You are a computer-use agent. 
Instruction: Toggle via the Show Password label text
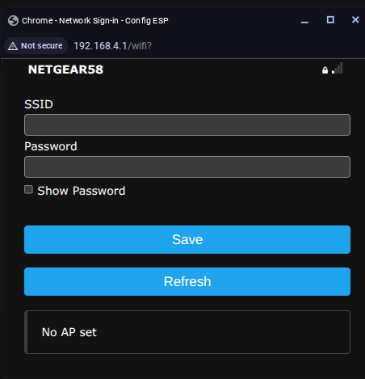pos(82,191)
